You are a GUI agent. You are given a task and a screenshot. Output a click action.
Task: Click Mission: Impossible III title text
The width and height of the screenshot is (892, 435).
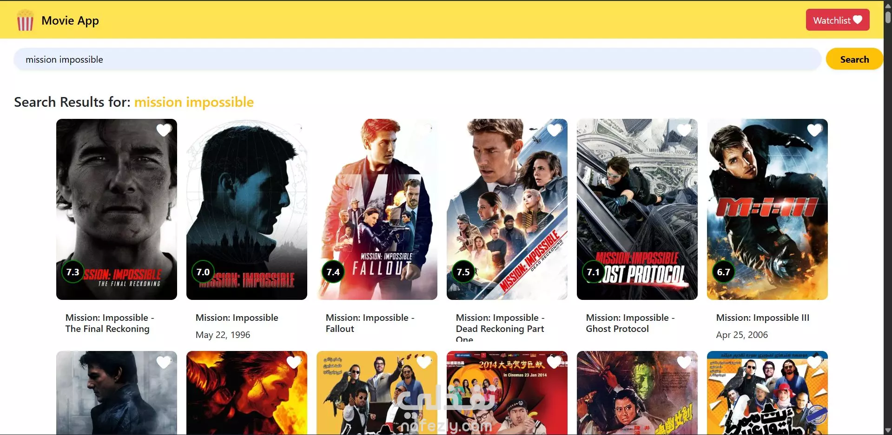point(763,318)
